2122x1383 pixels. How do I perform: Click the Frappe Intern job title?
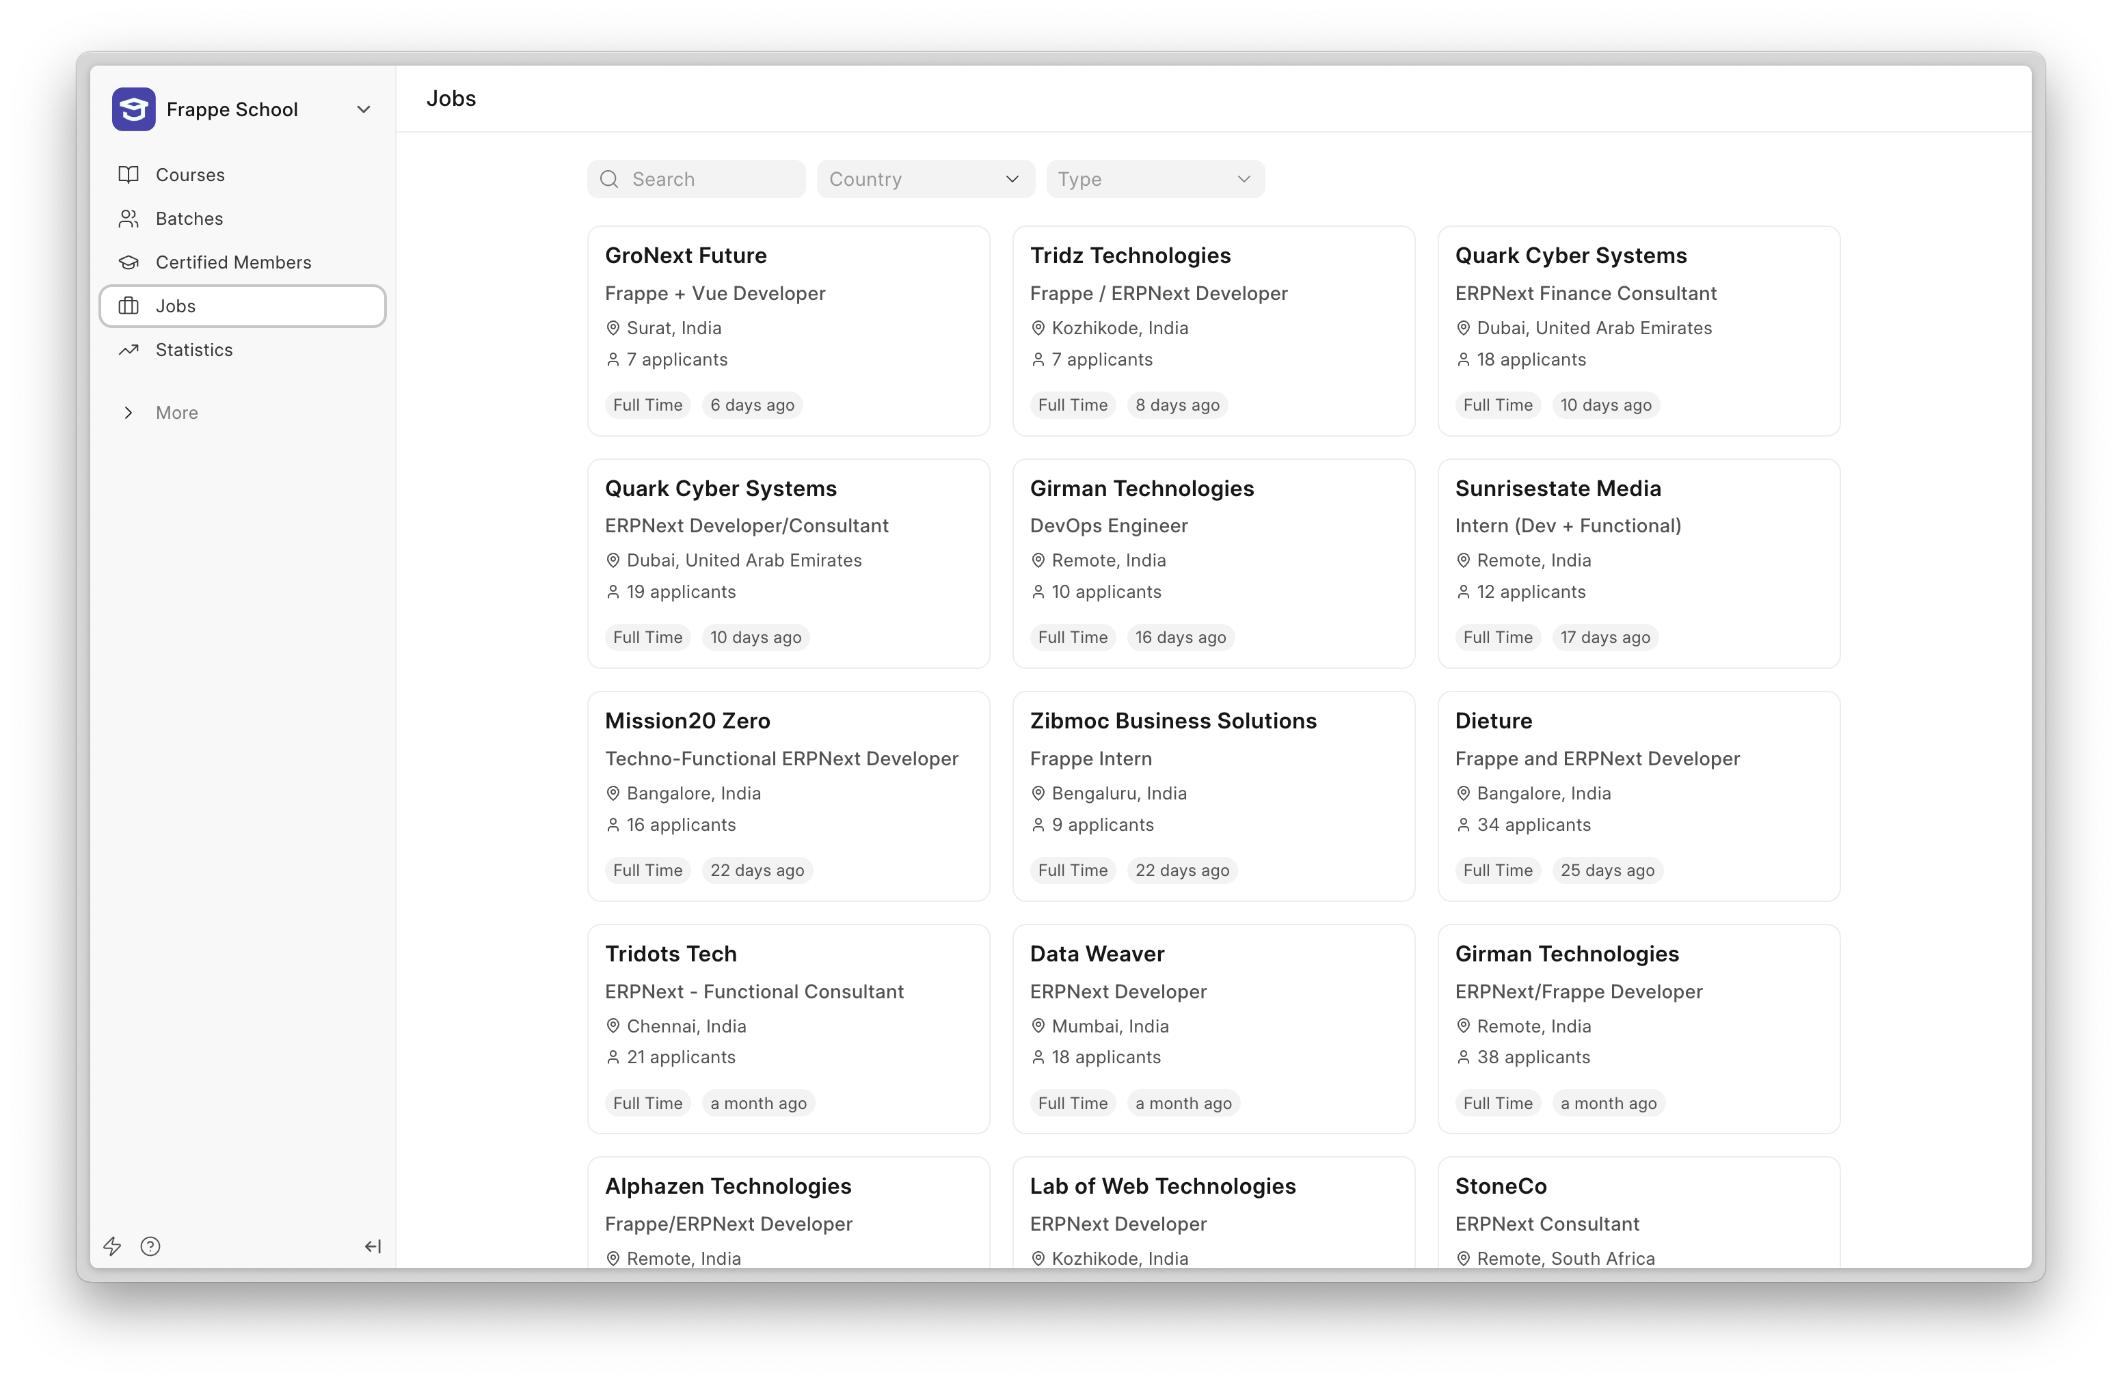coord(1090,759)
